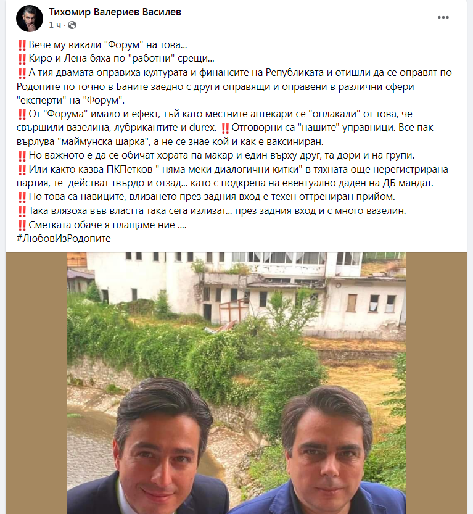Viewport: 473px width, 514px height.
Task: Open the author's round profile avatar
Action: click(x=30, y=19)
